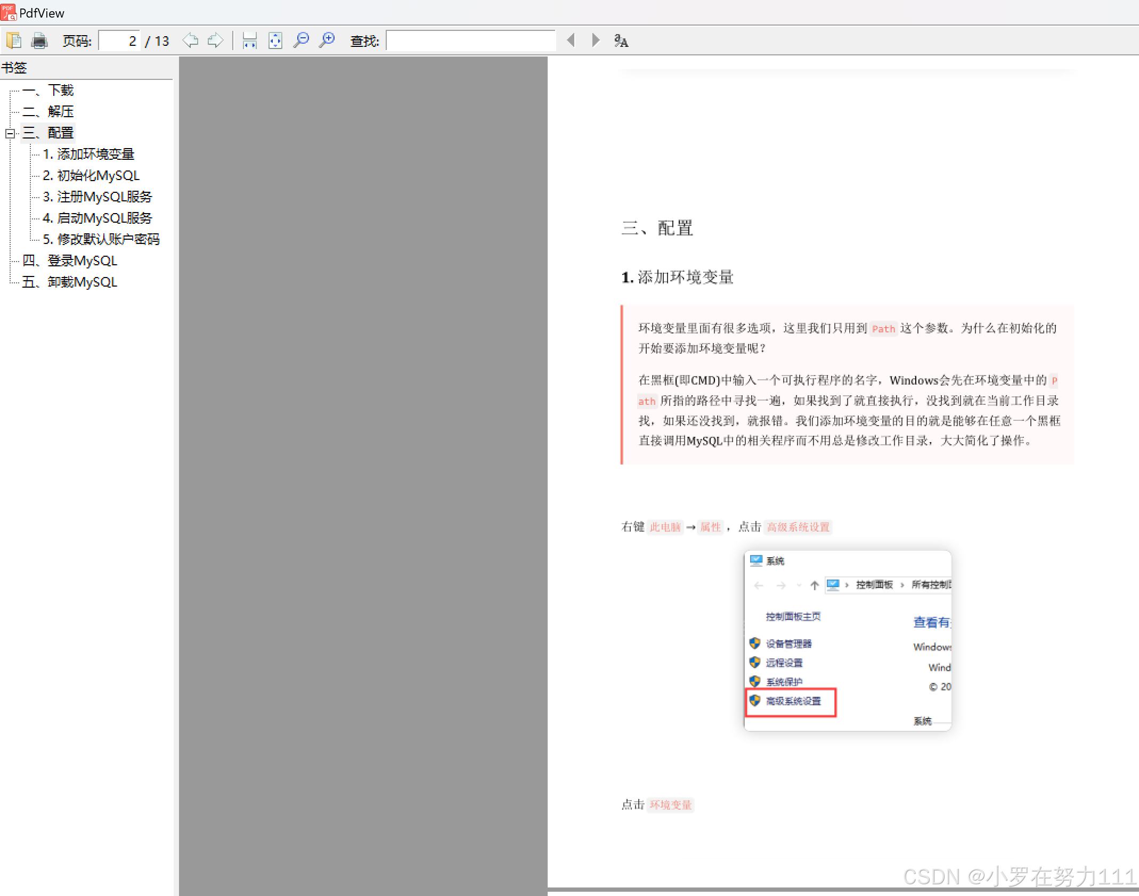The height and width of the screenshot is (896, 1139).
Task: Open bookmark 四、登录MySQL
Action: pos(69,260)
